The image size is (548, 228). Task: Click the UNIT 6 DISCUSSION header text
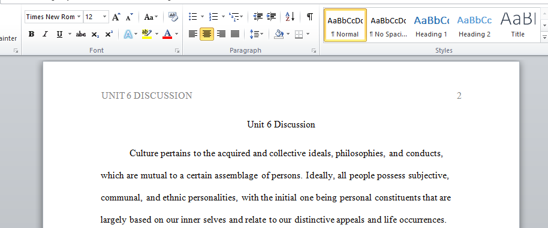(147, 96)
